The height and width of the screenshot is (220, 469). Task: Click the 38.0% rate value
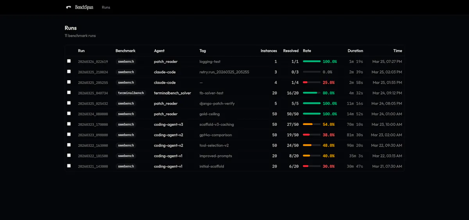(329, 135)
